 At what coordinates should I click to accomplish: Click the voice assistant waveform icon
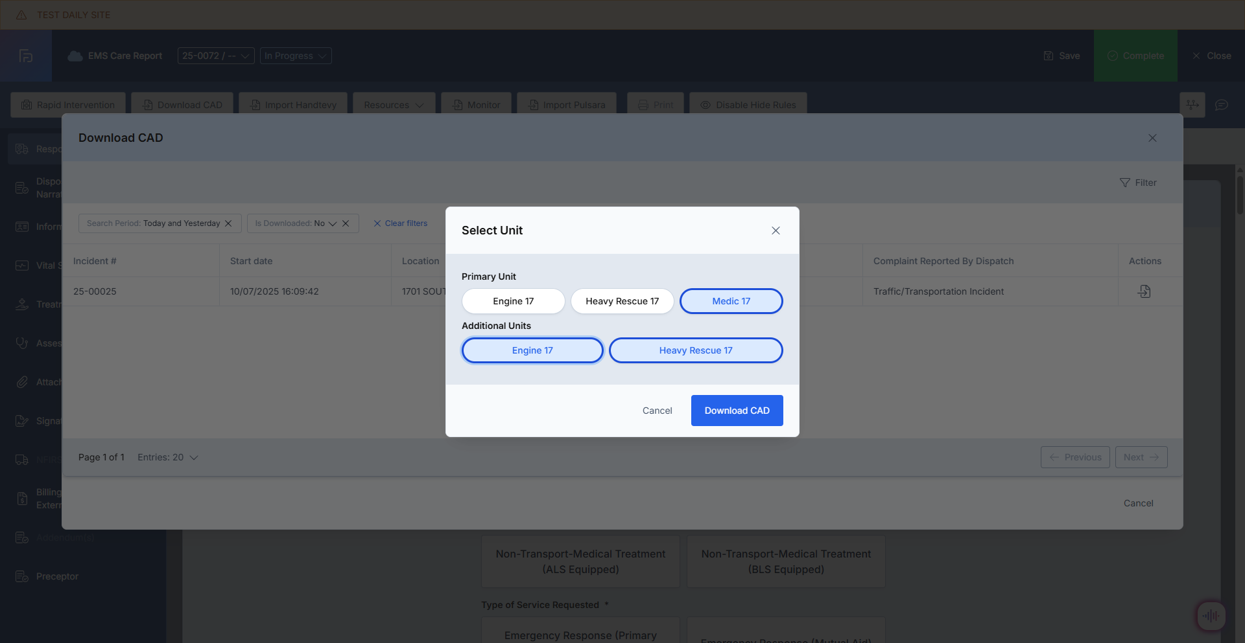[x=1210, y=615]
